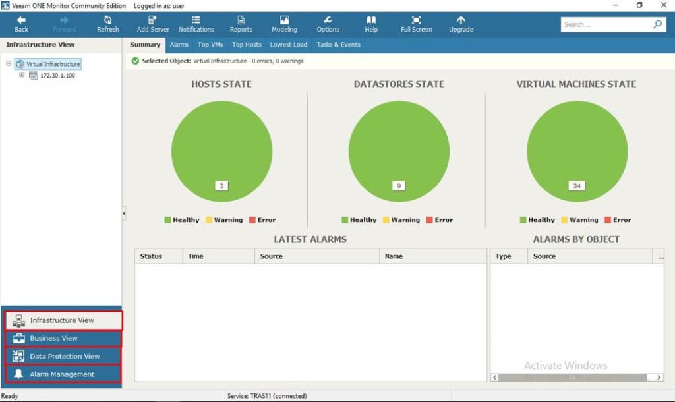Click green Healthy swatch under Hosts State
Image resolution: width=675 pixels, height=402 pixels.
point(167,220)
